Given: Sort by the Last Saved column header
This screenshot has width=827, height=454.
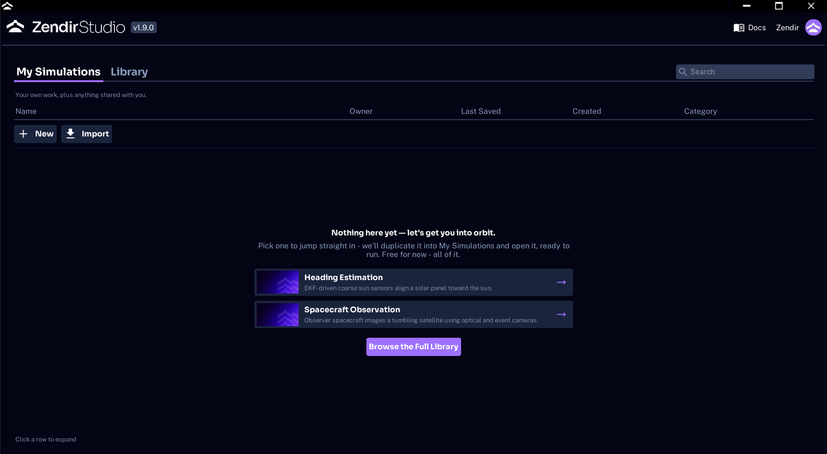Looking at the screenshot, I should 481,111.
